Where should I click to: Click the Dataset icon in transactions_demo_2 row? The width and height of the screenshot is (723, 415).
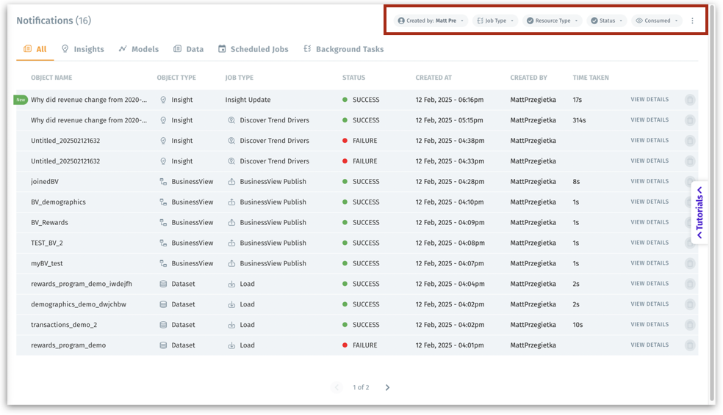click(x=163, y=325)
